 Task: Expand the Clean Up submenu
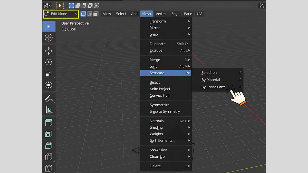(166, 157)
